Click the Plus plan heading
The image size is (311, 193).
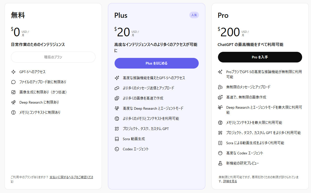click(121, 15)
